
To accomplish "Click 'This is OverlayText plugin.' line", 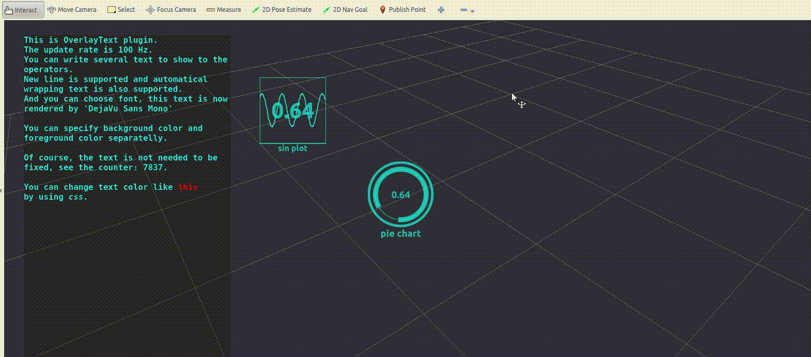I will (x=91, y=40).
